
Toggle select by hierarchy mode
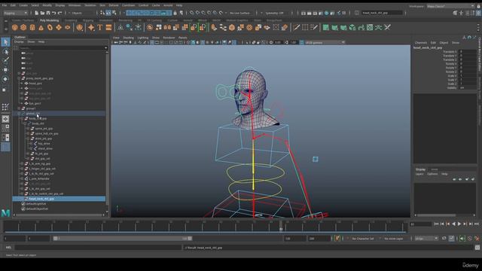[102, 13]
